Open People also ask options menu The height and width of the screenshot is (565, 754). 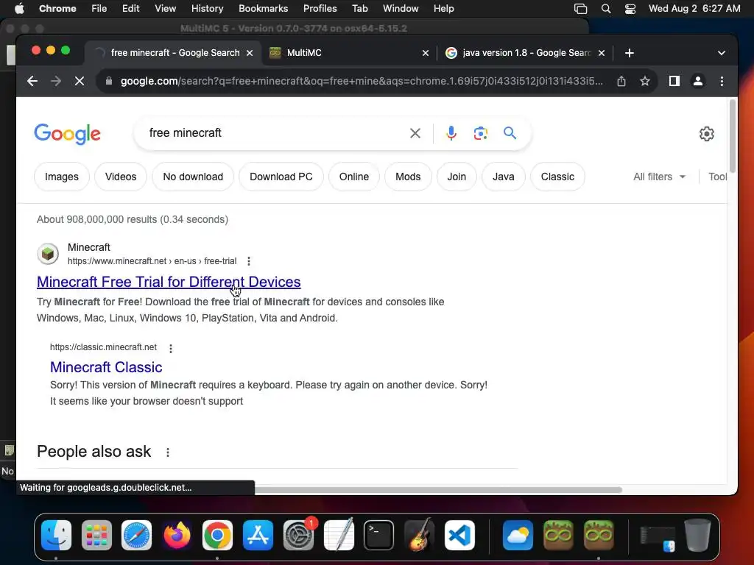(168, 452)
